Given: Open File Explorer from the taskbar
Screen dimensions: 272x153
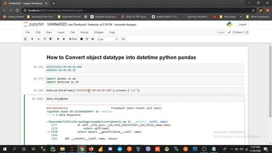Looking at the screenshot, I should click(62, 149).
